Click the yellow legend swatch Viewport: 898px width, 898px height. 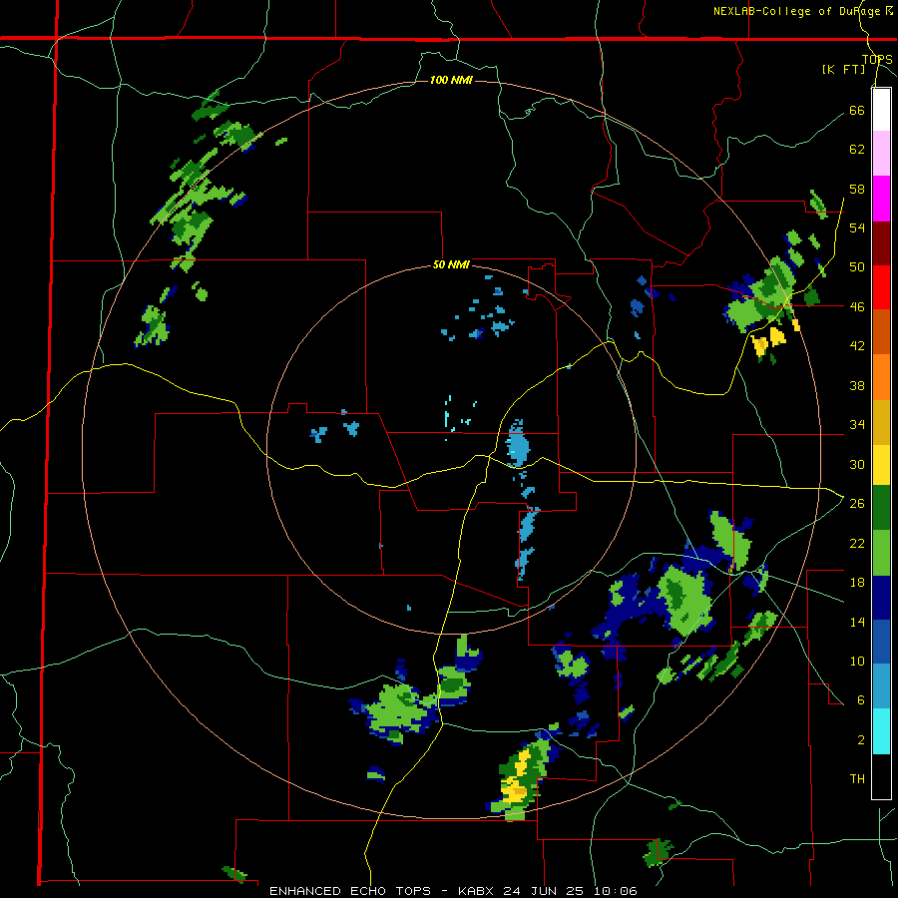point(881,464)
